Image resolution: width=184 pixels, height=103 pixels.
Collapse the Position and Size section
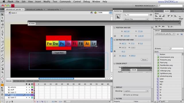click(x=114, y=28)
